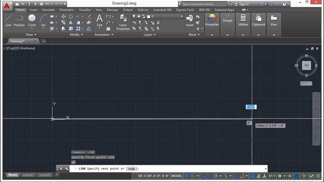The image size is (324, 182).
Task: Expand the Draw panel
Action: coord(31,35)
